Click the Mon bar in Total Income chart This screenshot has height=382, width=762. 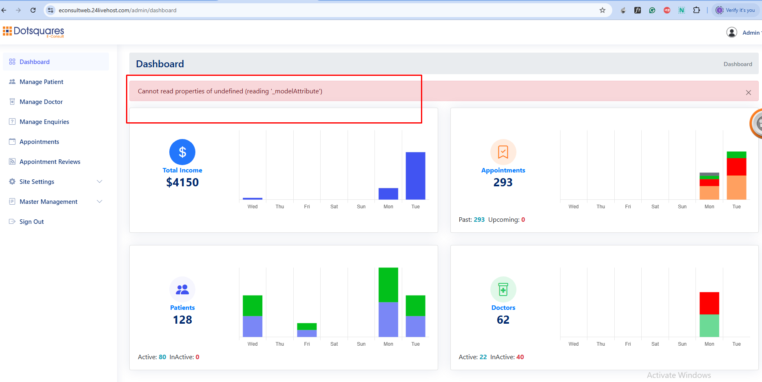click(x=388, y=194)
